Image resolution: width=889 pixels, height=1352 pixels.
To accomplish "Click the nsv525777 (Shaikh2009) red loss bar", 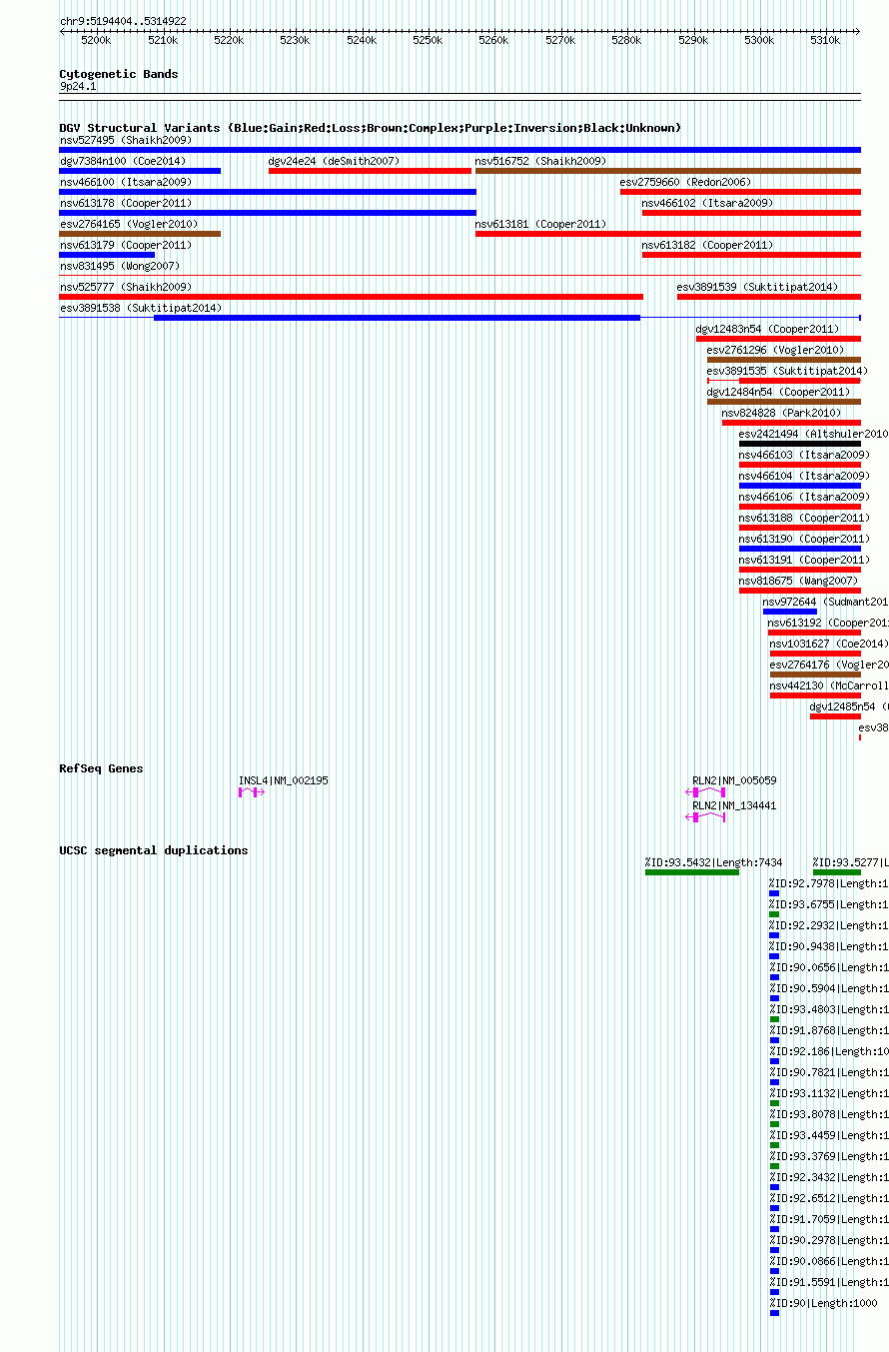I will tap(351, 297).
